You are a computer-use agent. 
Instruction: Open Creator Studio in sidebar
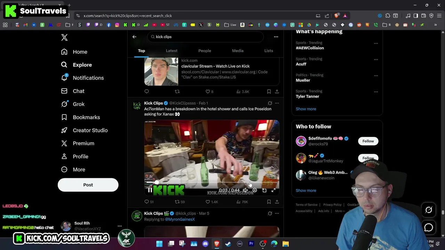pyautogui.click(x=84, y=130)
